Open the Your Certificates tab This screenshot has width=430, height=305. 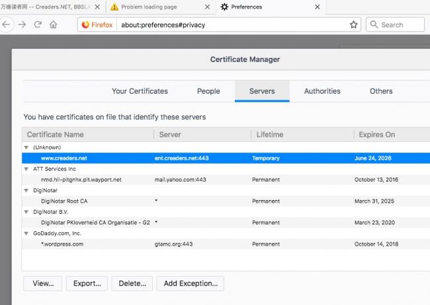[x=140, y=91]
